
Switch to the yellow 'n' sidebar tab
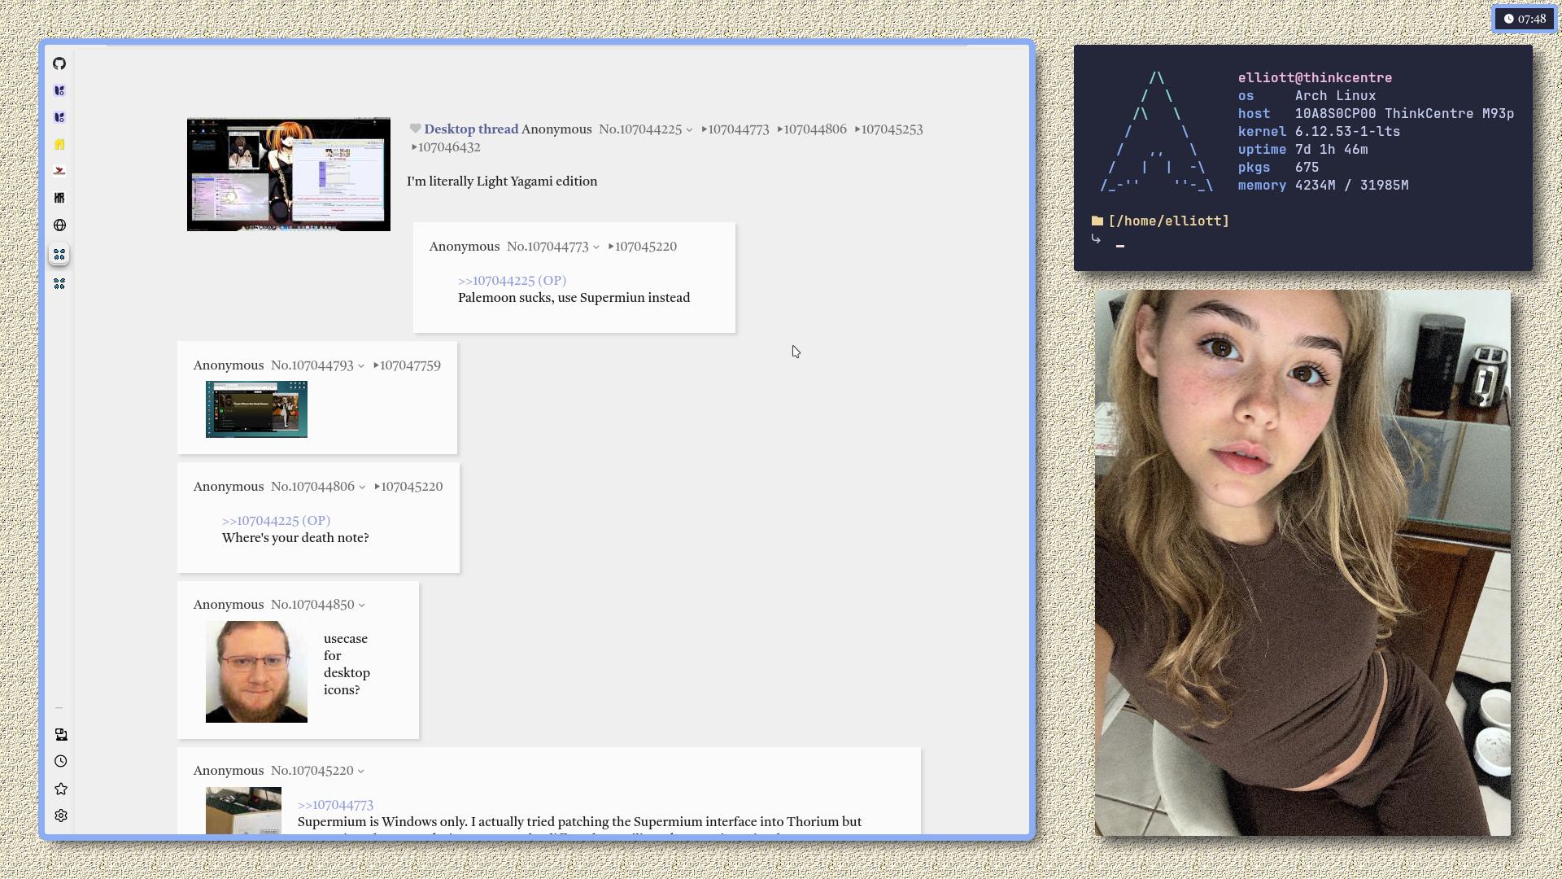click(59, 144)
